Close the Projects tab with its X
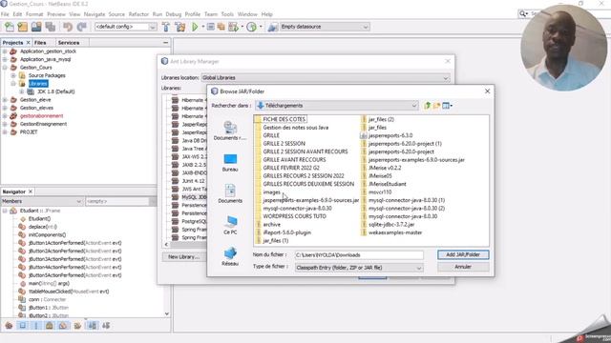The width and height of the screenshot is (611, 343). pos(28,42)
